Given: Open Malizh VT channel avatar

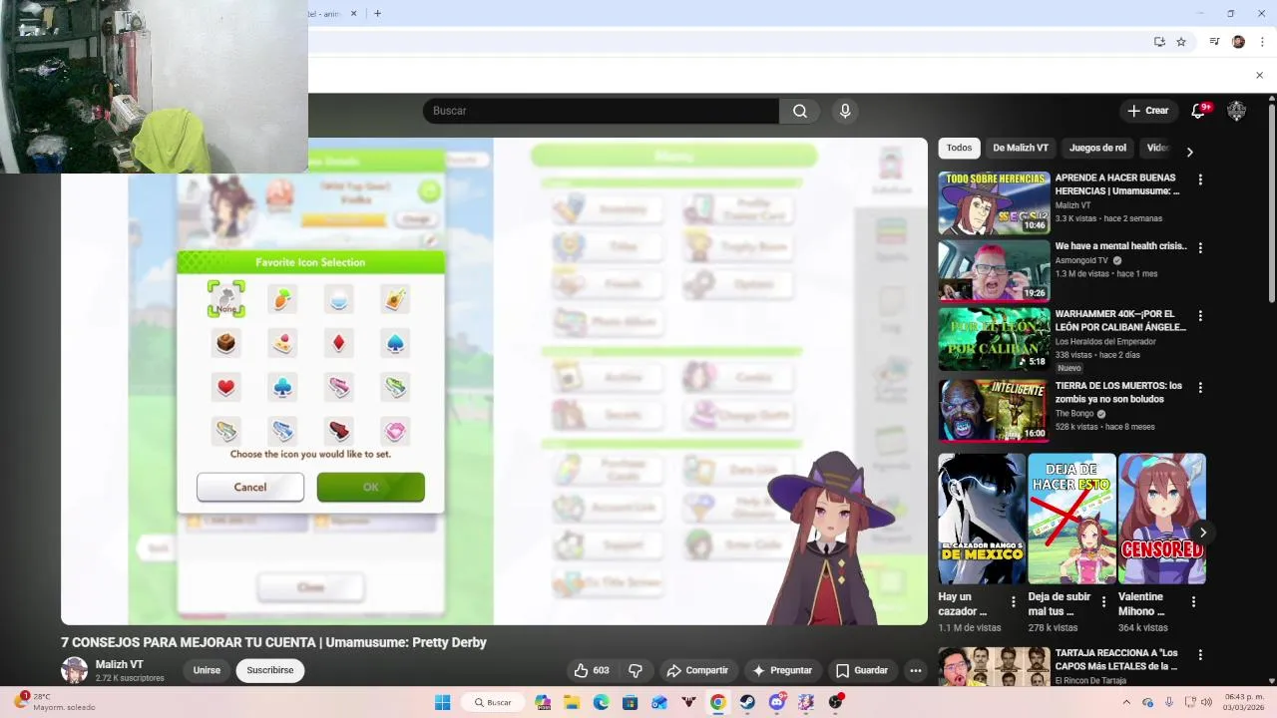Looking at the screenshot, I should pos(75,670).
